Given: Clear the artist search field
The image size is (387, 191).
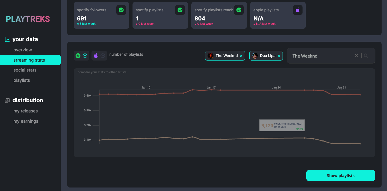Looking at the screenshot, I should tap(356, 56).
